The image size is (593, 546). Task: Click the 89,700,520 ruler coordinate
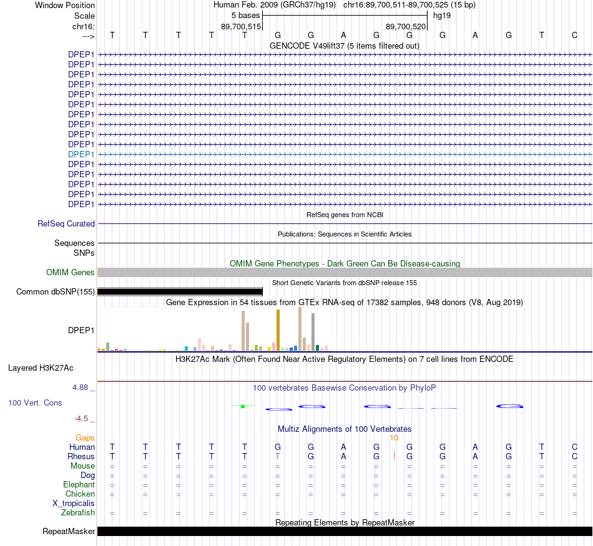pos(406,26)
